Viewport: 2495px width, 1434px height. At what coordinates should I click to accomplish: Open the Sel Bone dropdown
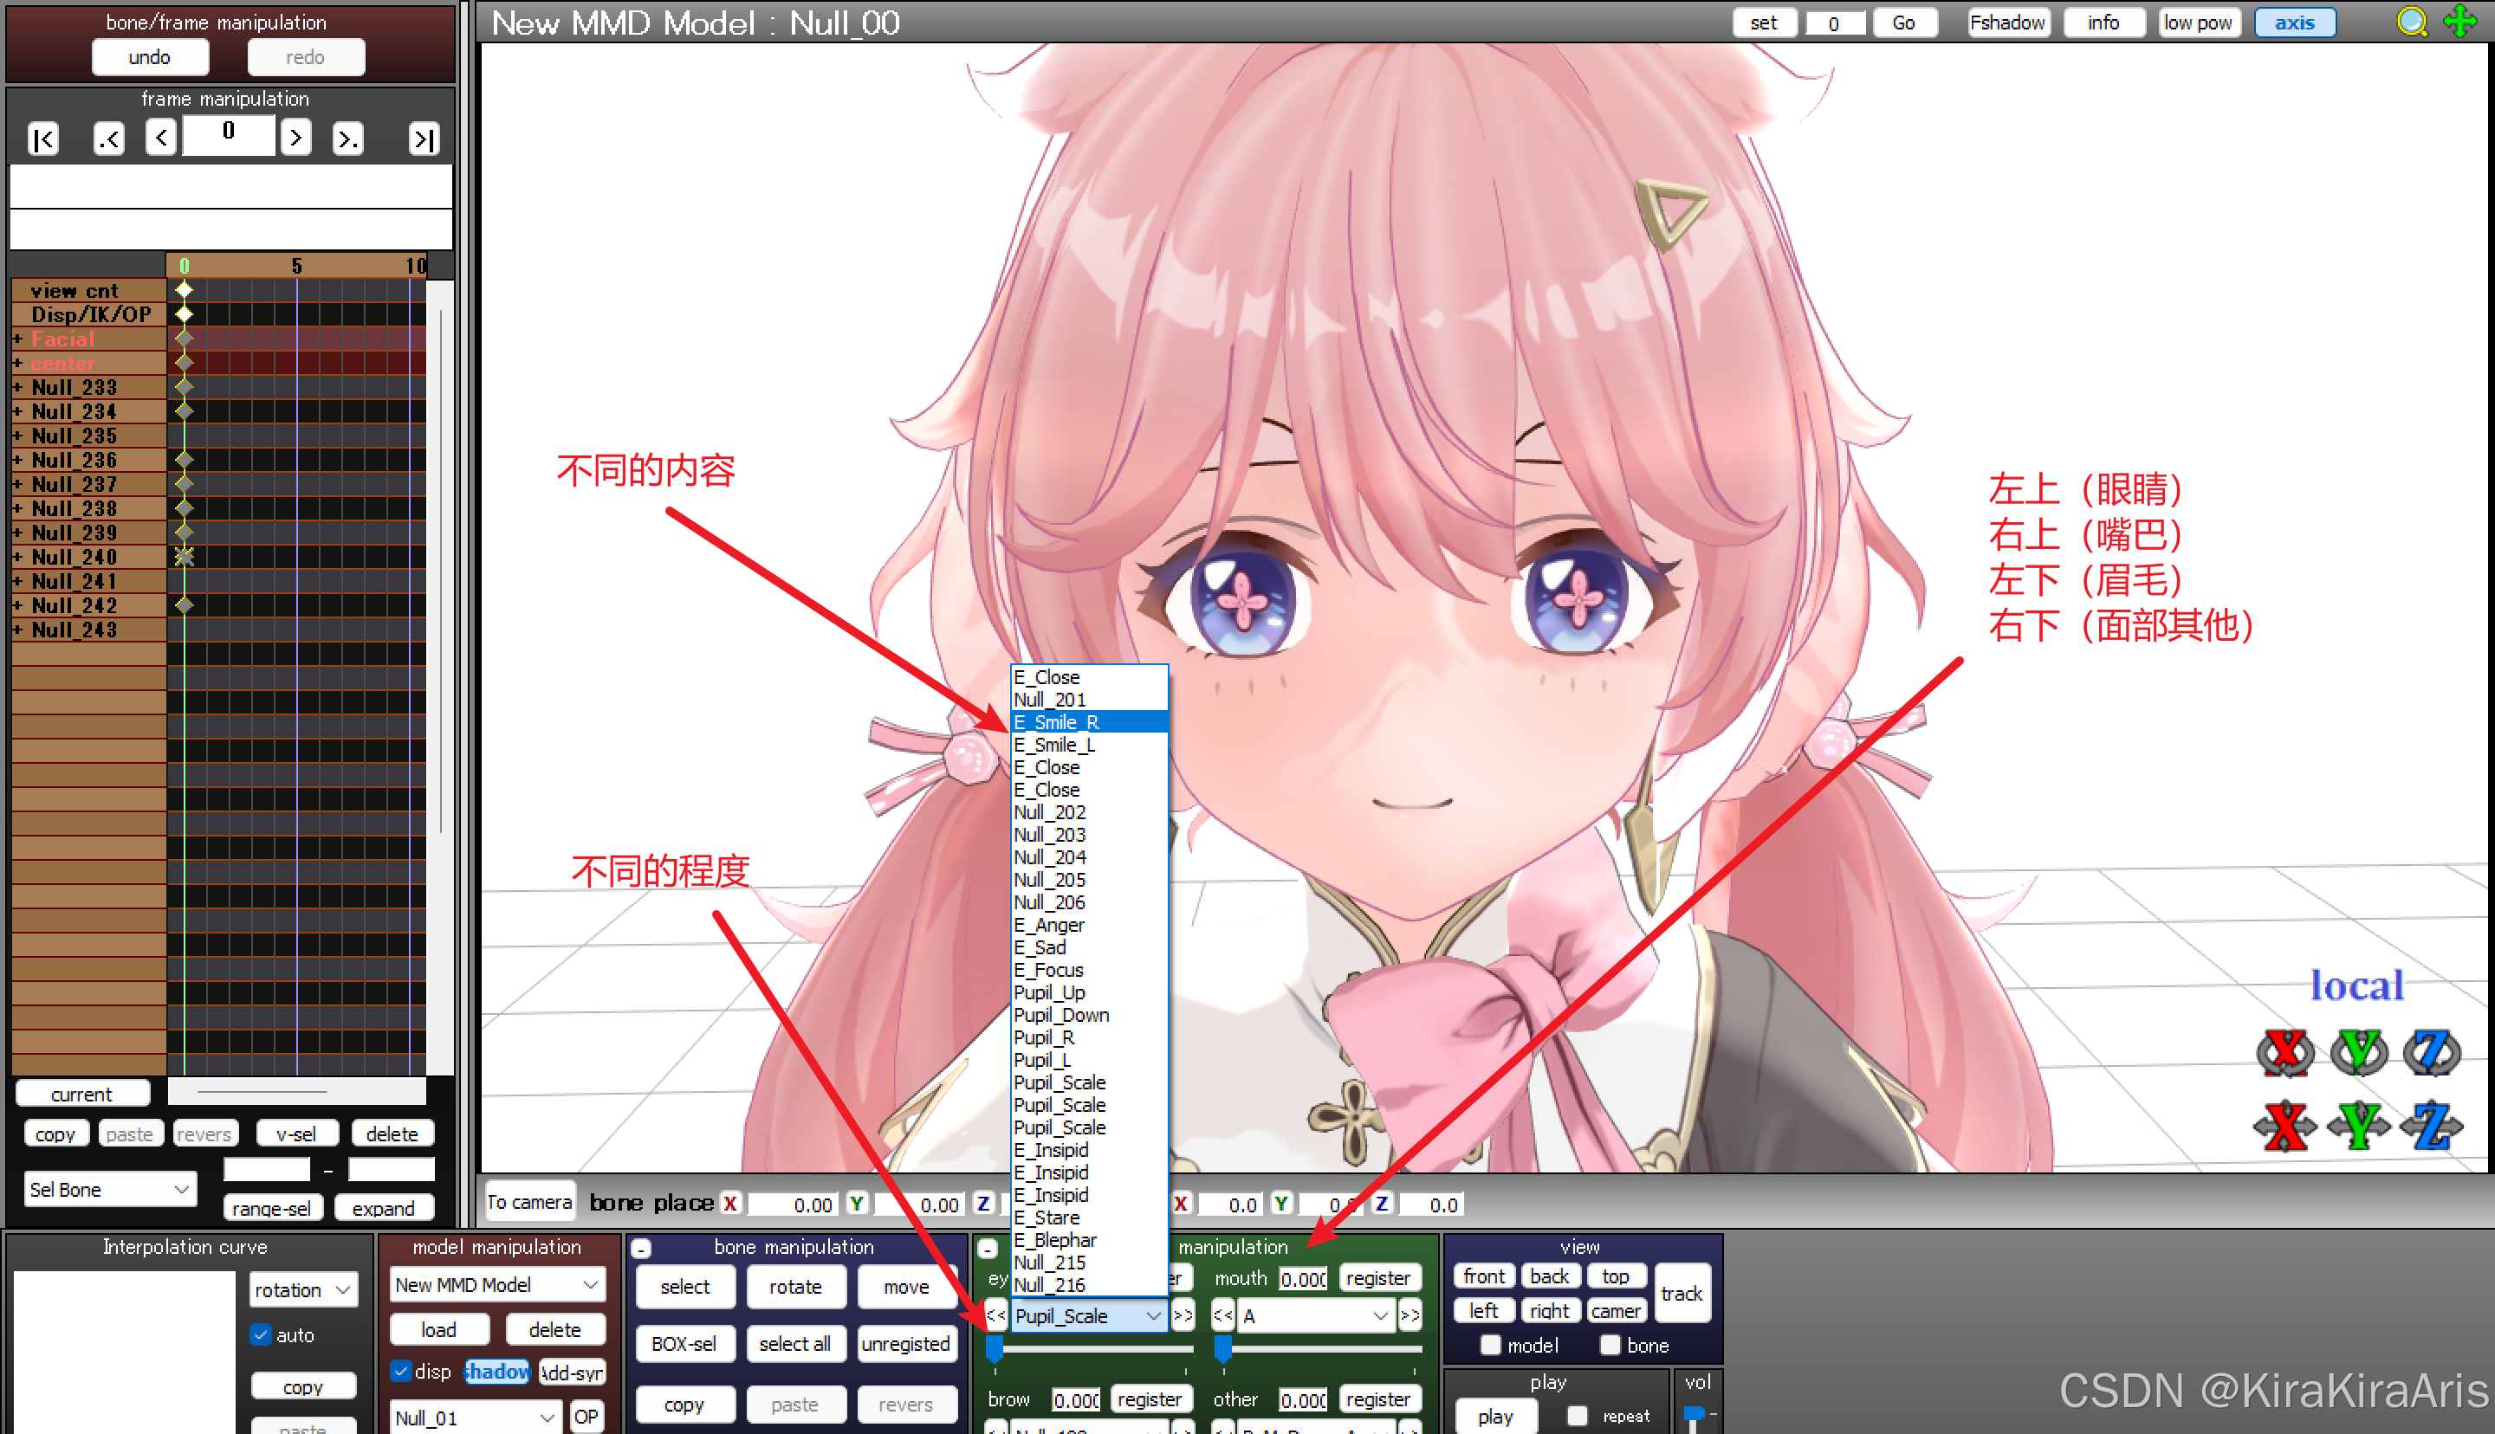(109, 1189)
